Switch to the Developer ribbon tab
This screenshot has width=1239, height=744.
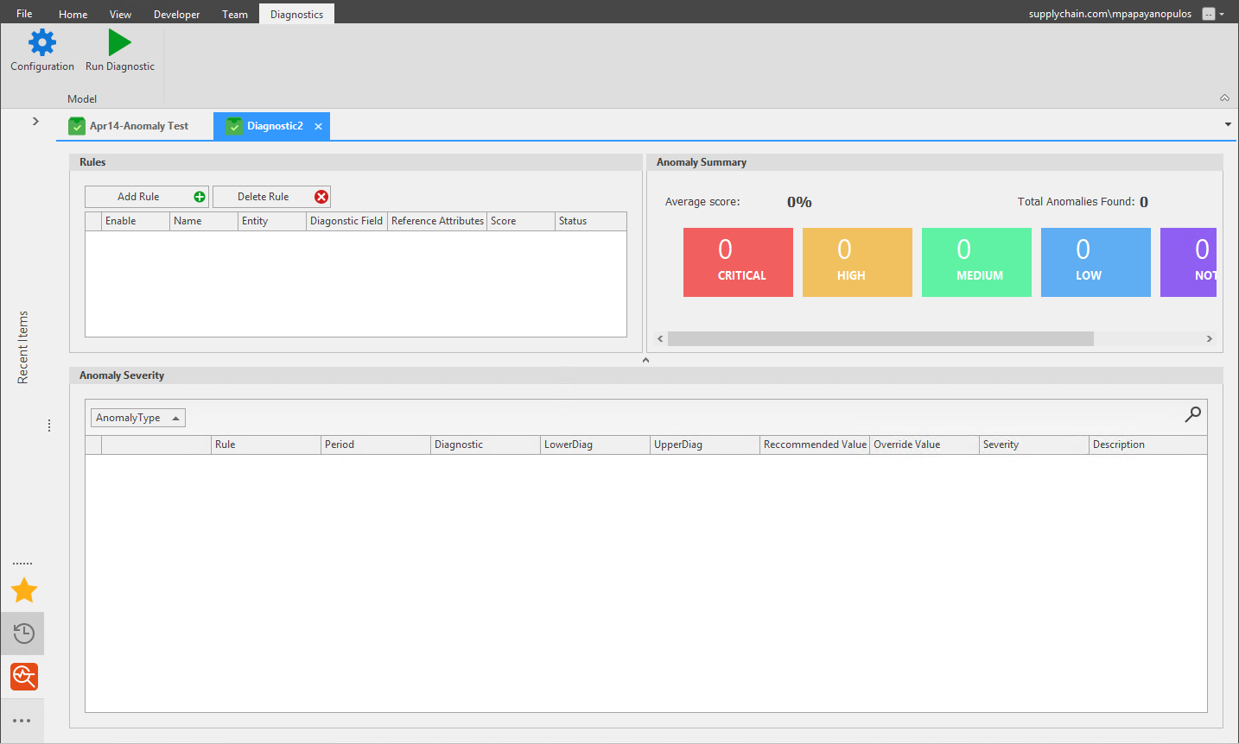pyautogui.click(x=176, y=14)
